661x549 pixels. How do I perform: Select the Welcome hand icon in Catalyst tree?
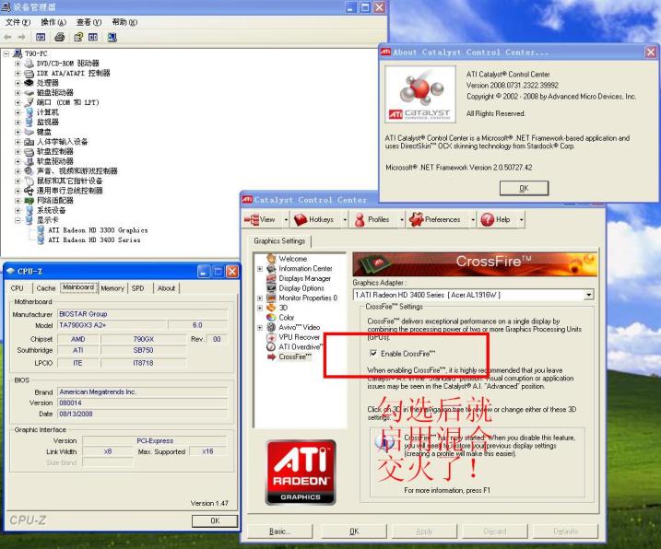(271, 258)
